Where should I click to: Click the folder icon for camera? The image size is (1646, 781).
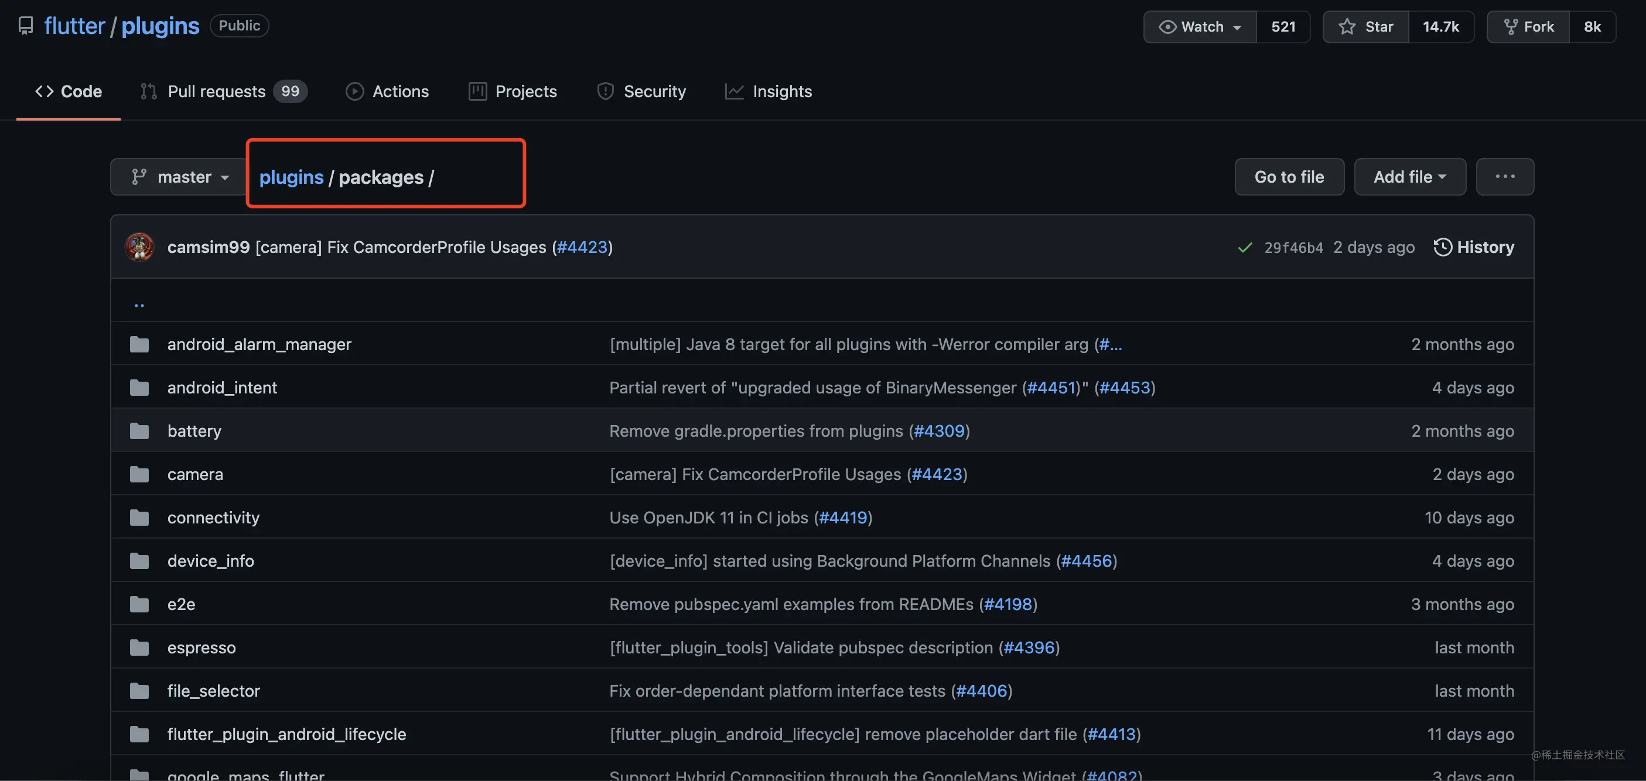[x=139, y=474]
